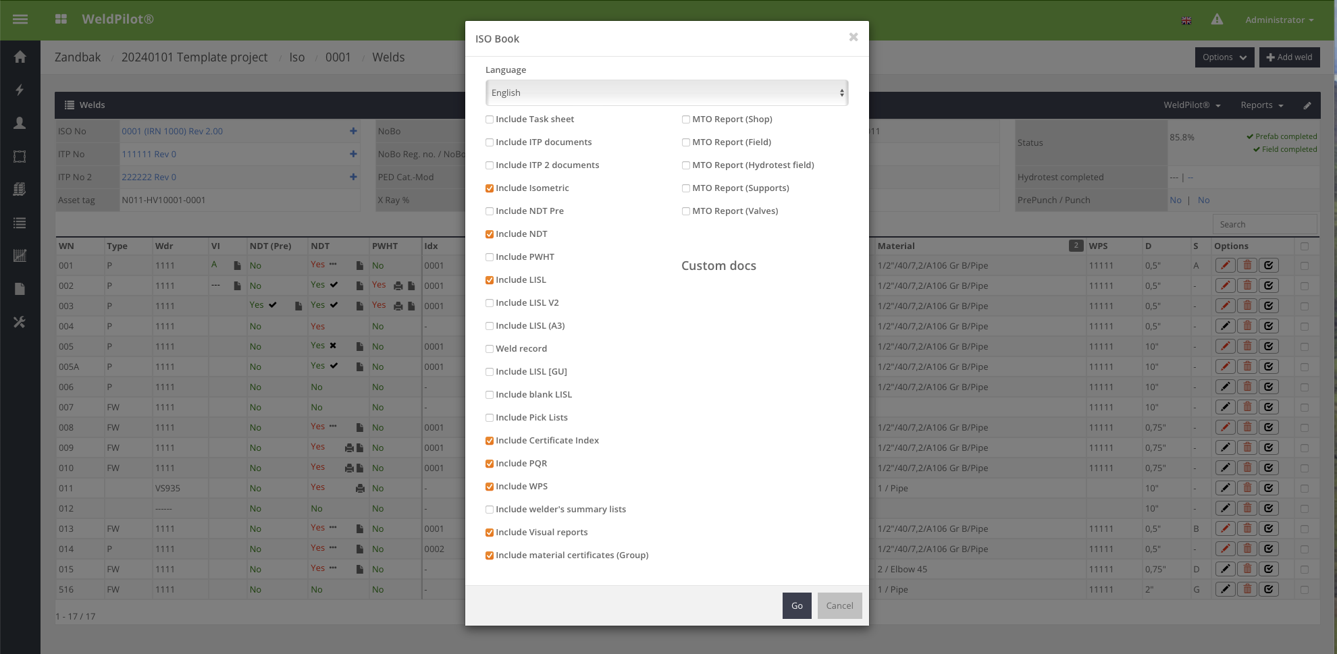
Task: Open the Options menu button
Action: coord(1224,57)
